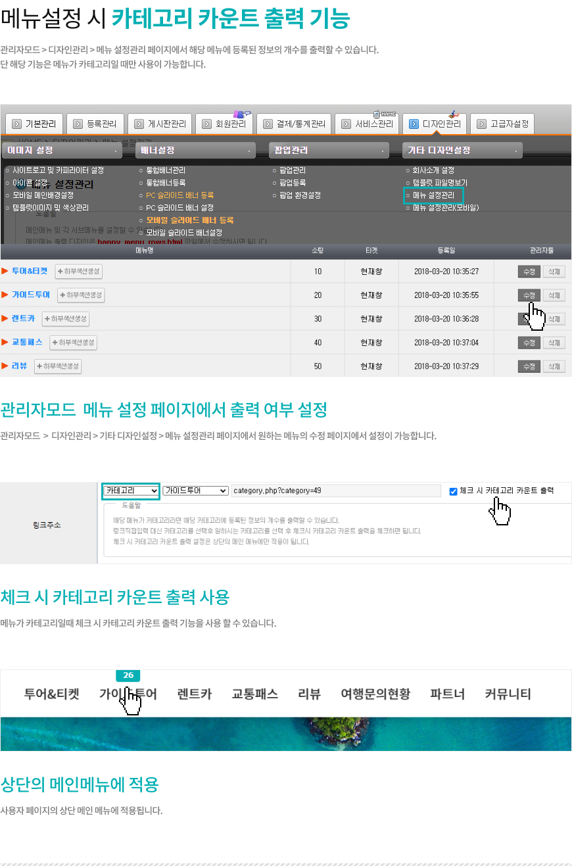The image size is (572, 866).
Task: Click the arrow icon on the 서비스관리 tab
Action: coord(347,124)
